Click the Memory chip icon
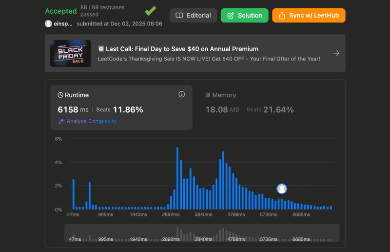The width and height of the screenshot is (390, 252). (208, 95)
